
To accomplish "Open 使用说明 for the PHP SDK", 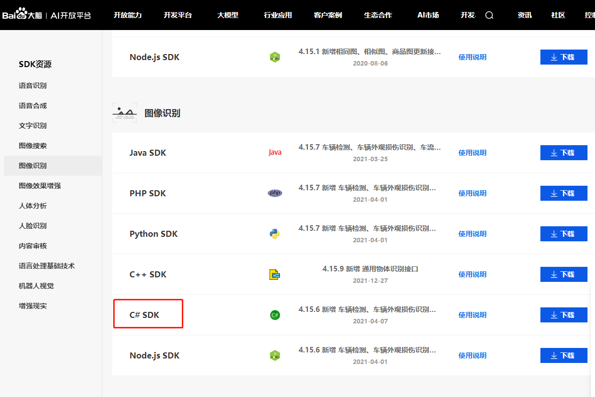I will (472, 193).
